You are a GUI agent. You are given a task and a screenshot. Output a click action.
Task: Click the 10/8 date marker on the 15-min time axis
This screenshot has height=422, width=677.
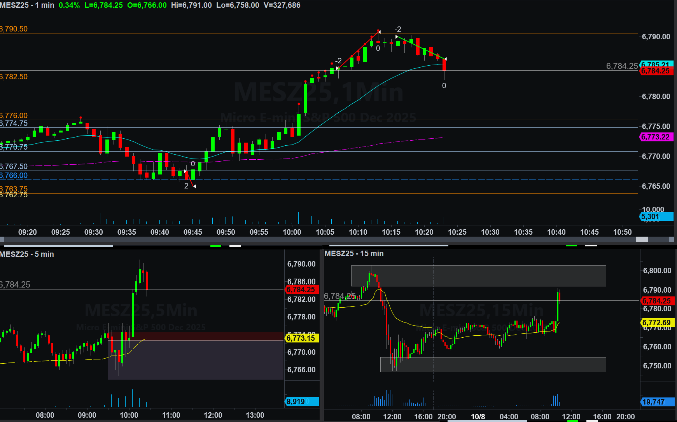(478, 417)
